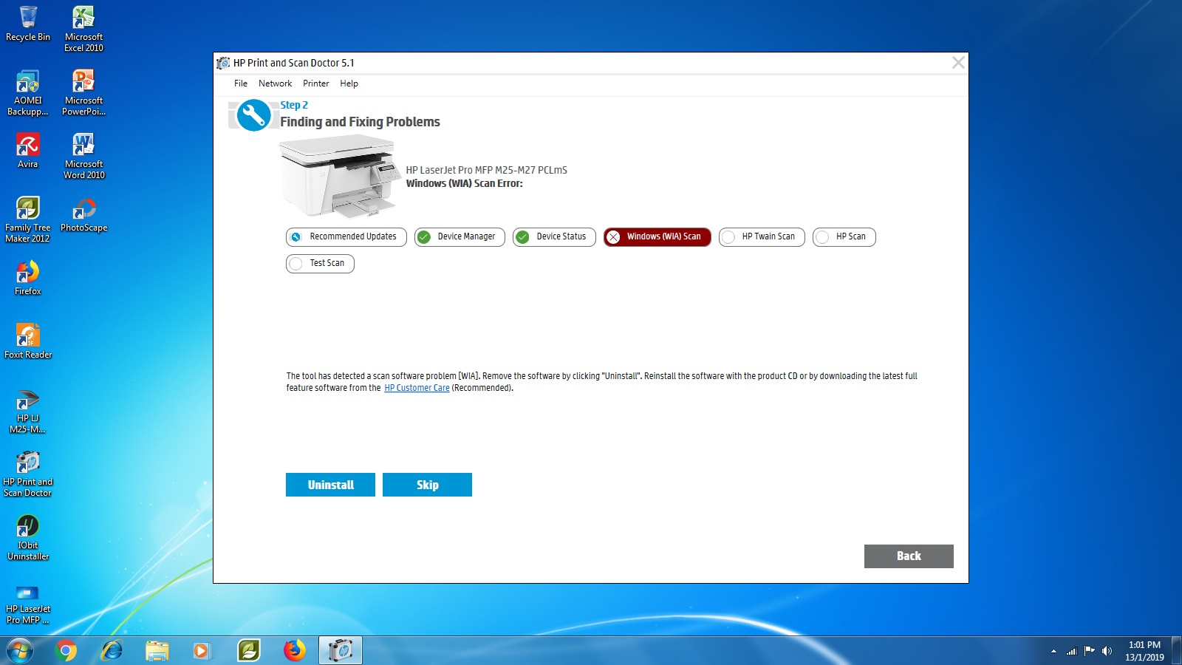Click the Skip button
This screenshot has height=665, width=1182.
[x=427, y=485]
